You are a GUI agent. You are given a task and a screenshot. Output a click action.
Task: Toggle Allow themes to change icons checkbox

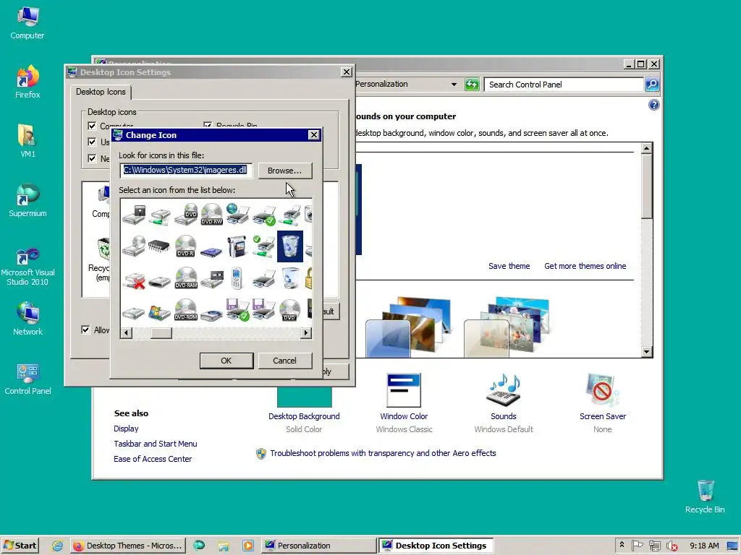click(85, 330)
